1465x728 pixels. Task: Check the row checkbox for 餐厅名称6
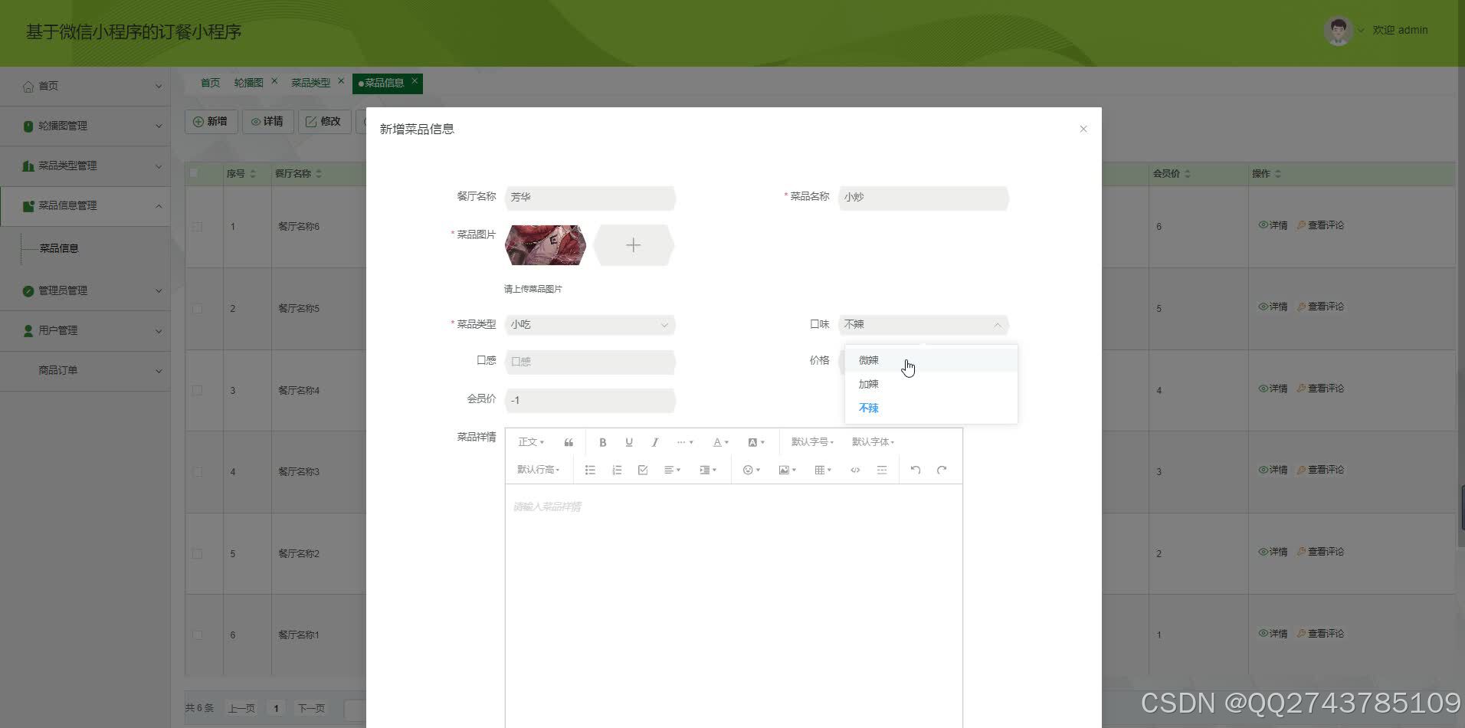pos(198,227)
